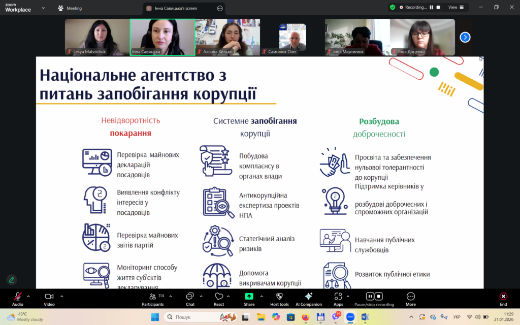Open the View layout menu

(x=455, y=8)
